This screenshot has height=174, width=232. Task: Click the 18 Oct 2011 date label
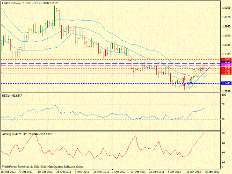(x=45, y=172)
